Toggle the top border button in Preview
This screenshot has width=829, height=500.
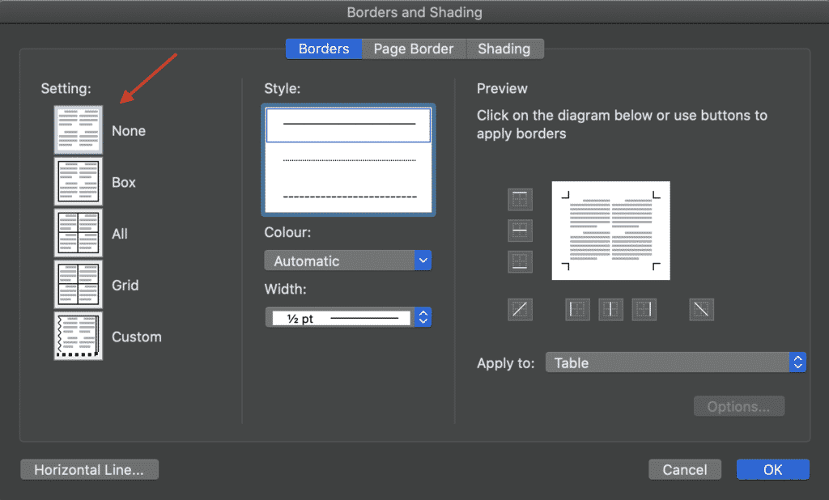click(520, 199)
